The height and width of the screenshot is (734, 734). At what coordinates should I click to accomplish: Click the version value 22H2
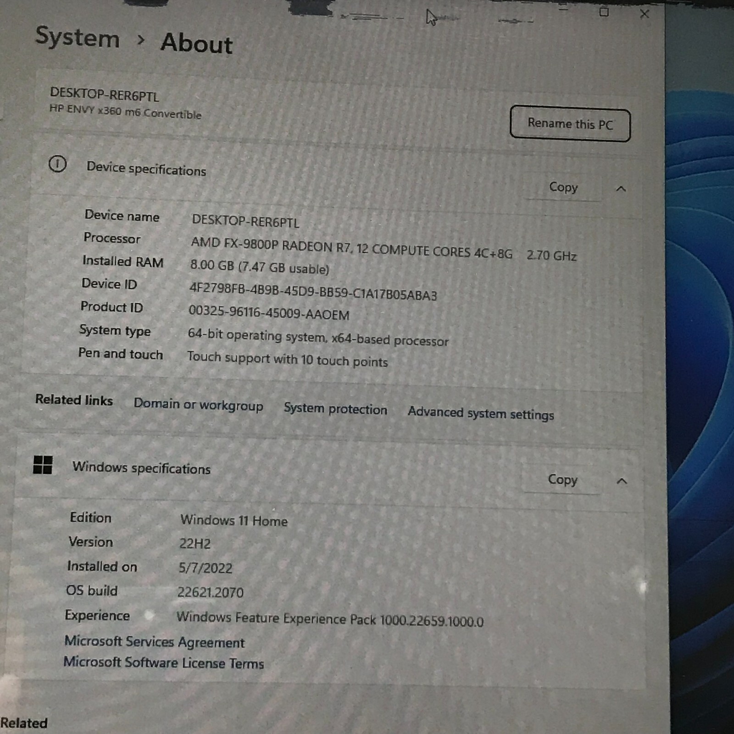(x=195, y=544)
